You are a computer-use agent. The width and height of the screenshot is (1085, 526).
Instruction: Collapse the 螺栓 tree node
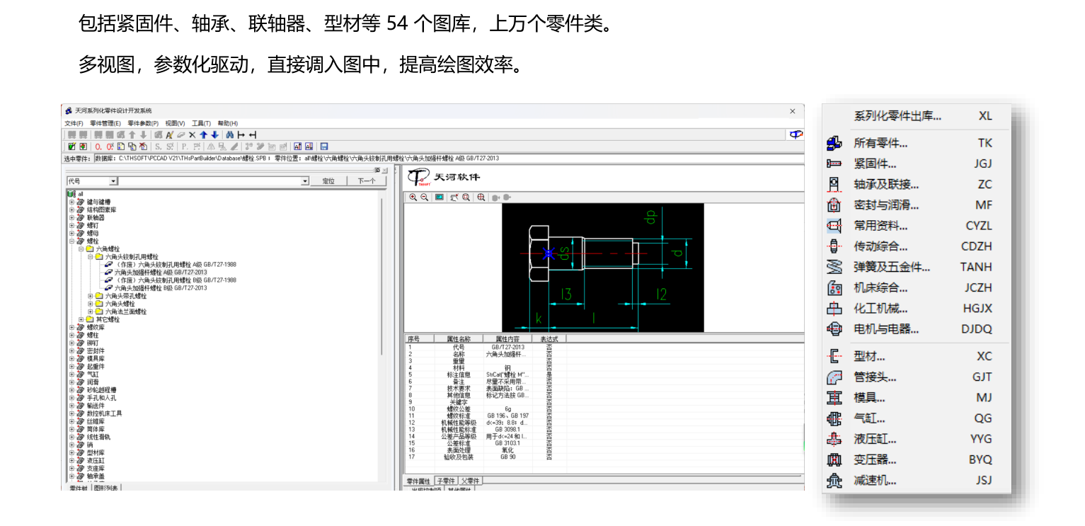pyautogui.click(x=71, y=241)
